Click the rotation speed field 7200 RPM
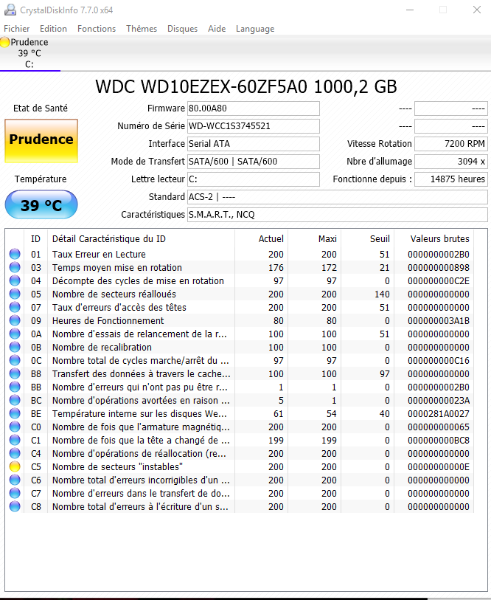The width and height of the screenshot is (491, 600). click(451, 143)
